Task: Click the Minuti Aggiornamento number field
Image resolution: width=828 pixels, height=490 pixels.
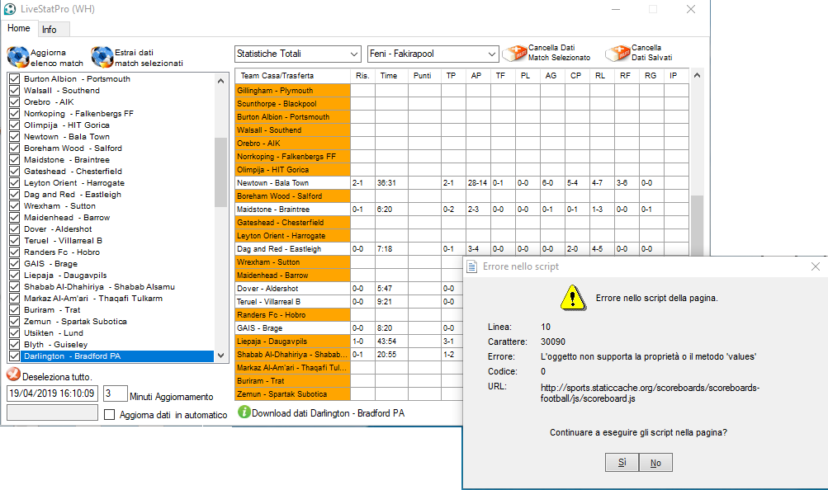Action: [x=115, y=394]
